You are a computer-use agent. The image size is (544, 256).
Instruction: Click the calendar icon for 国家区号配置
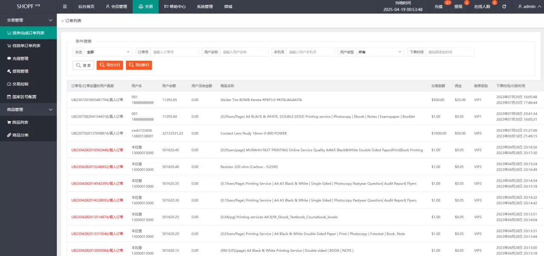[x=9, y=97]
